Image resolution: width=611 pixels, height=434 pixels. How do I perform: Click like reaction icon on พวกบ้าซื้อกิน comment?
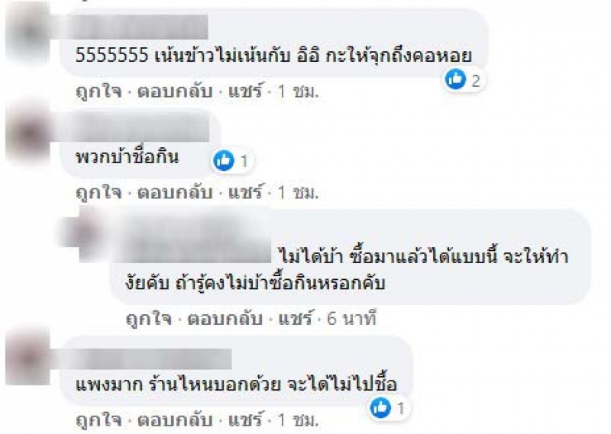click(224, 160)
